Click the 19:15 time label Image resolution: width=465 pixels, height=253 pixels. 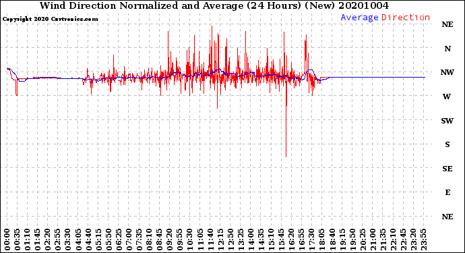[342, 240]
